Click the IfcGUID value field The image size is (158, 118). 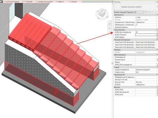tap(146, 85)
